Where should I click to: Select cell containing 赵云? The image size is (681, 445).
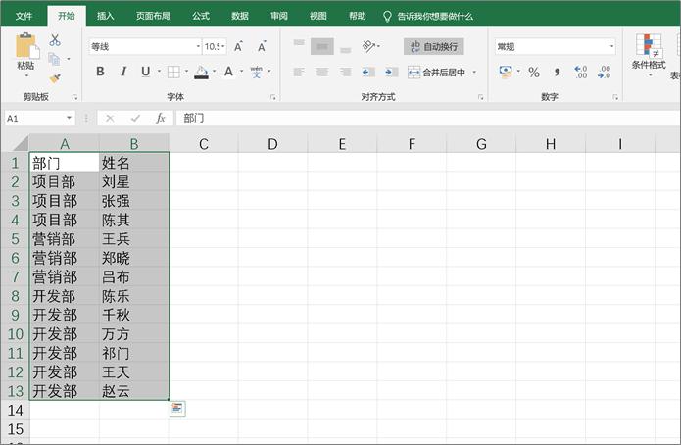[x=134, y=391]
